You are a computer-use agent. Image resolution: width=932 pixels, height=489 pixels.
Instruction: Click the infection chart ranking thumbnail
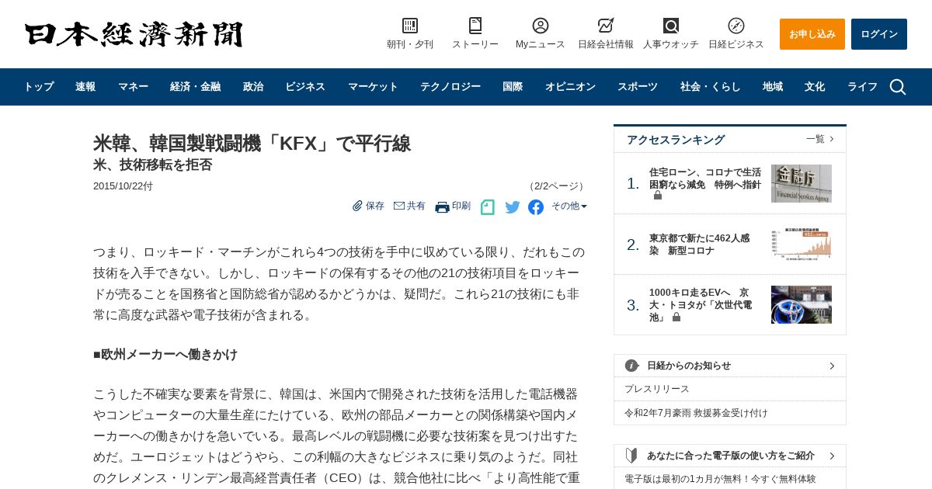pos(802,244)
